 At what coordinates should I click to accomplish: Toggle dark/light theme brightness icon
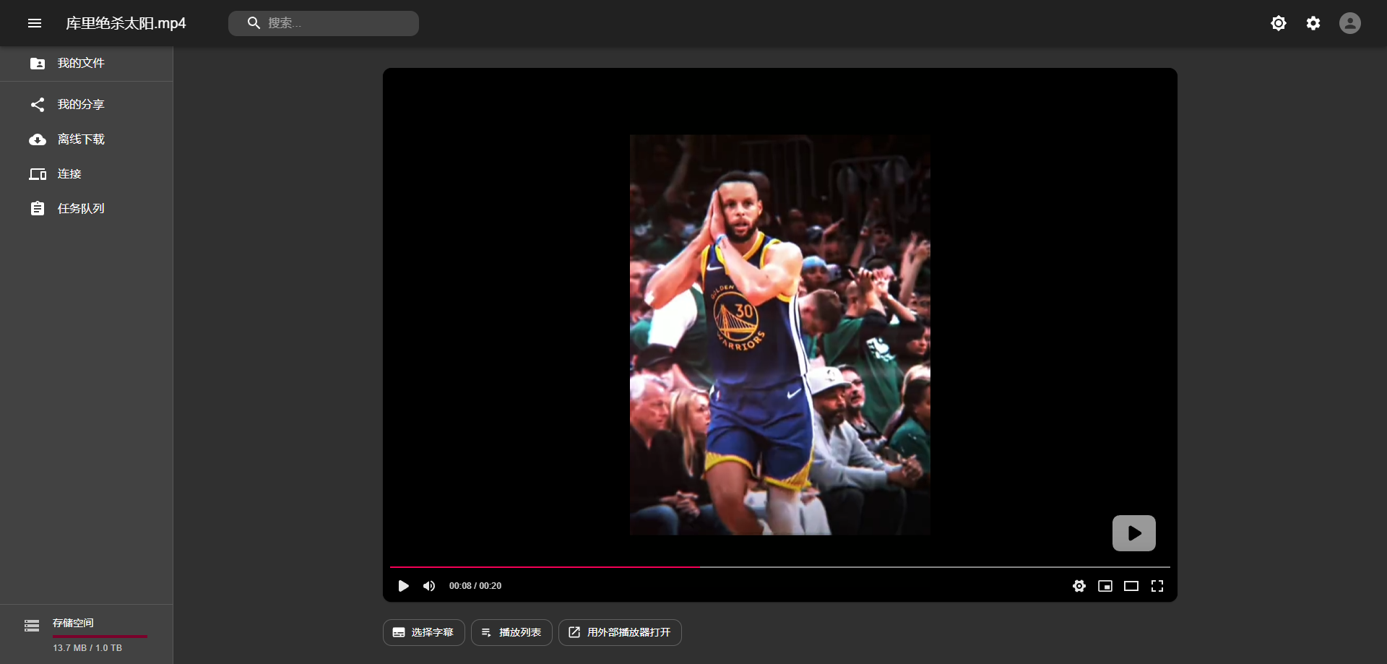(1279, 23)
